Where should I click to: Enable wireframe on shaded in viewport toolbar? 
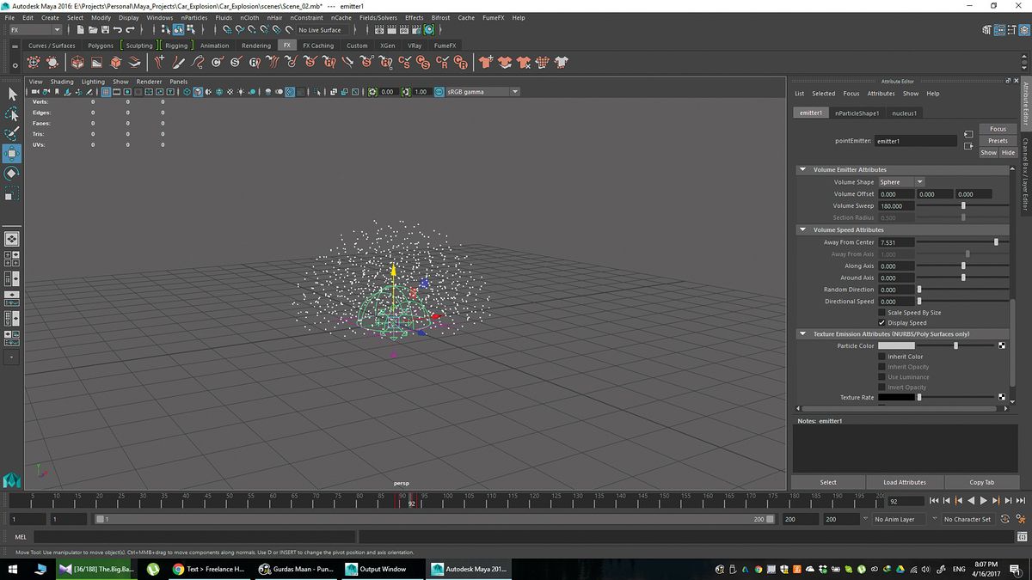click(209, 92)
